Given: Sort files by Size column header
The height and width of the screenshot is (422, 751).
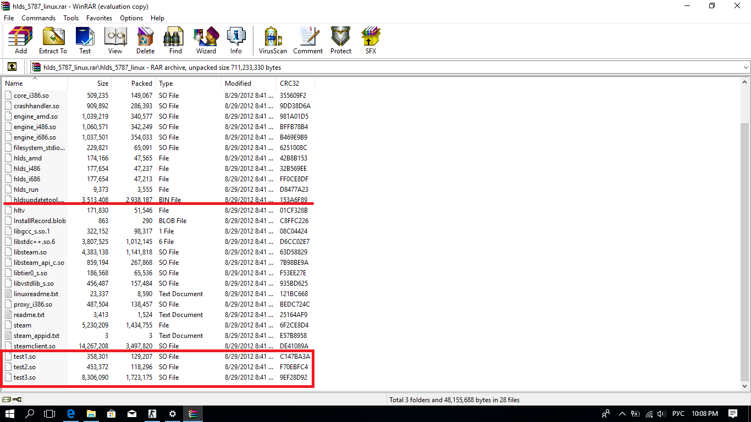Looking at the screenshot, I should point(90,84).
